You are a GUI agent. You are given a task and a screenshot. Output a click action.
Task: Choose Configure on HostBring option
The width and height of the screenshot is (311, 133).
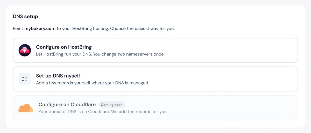click(x=155, y=50)
